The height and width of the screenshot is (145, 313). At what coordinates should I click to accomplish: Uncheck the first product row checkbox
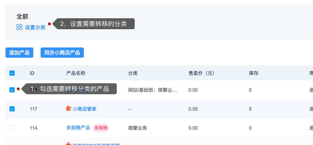[12, 90]
